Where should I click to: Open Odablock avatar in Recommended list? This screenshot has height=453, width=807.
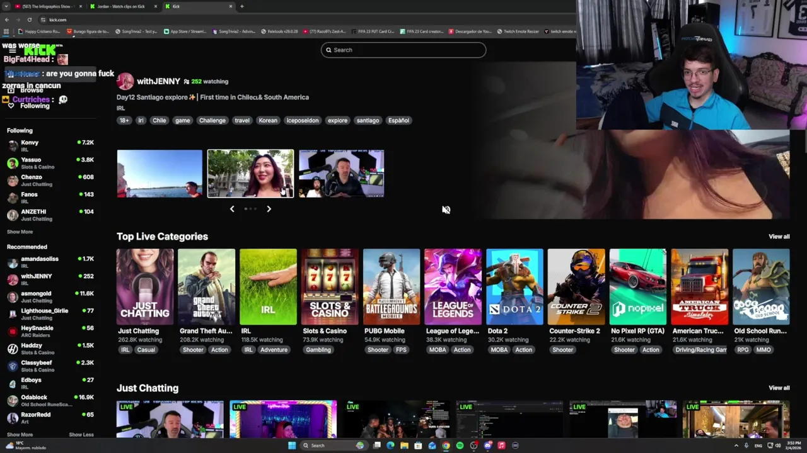pos(13,400)
